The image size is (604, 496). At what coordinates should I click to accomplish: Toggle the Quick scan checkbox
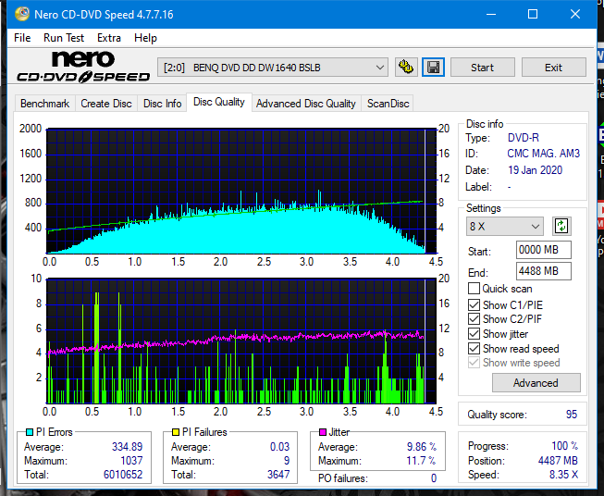click(474, 289)
